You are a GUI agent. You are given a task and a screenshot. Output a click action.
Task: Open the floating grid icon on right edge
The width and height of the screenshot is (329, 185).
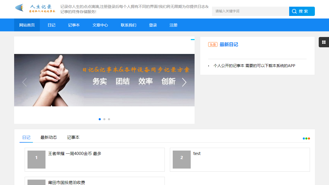[324, 42]
